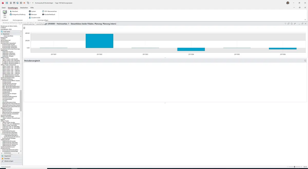308x169 pixels.
Task: Open Saldenliste Kunden in the tree
Action: click(x=7, y=52)
